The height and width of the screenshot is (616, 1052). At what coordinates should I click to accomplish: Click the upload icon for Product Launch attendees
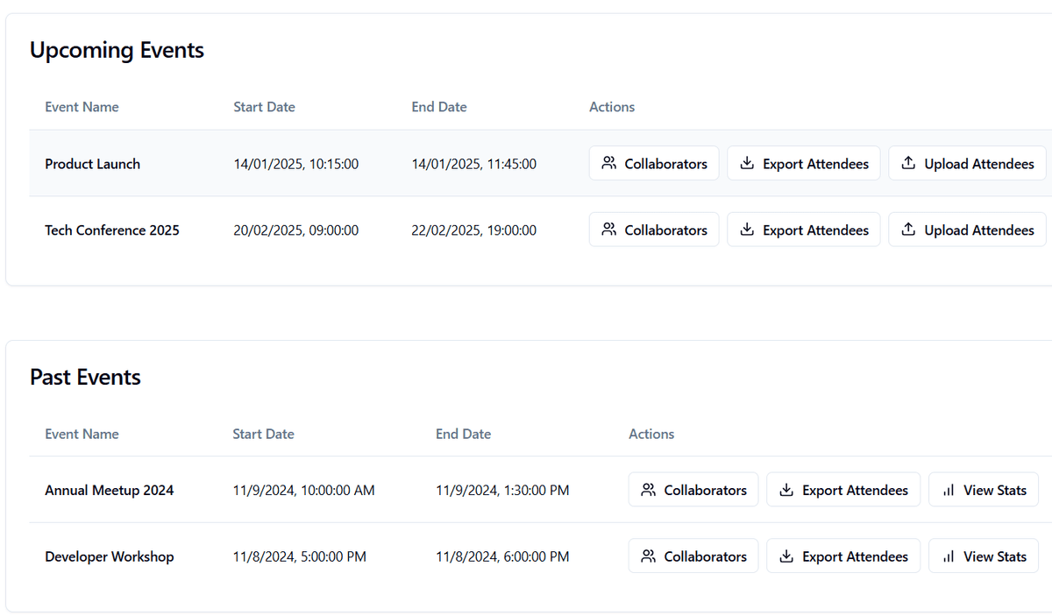pyautogui.click(x=908, y=163)
